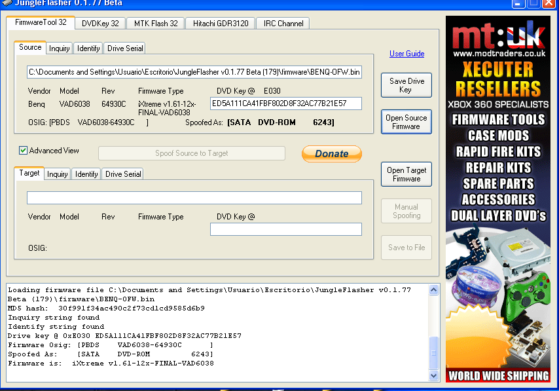Click the empty target DVD Key field
Screen dimensions: 559x391
pyautogui.click(x=286, y=229)
